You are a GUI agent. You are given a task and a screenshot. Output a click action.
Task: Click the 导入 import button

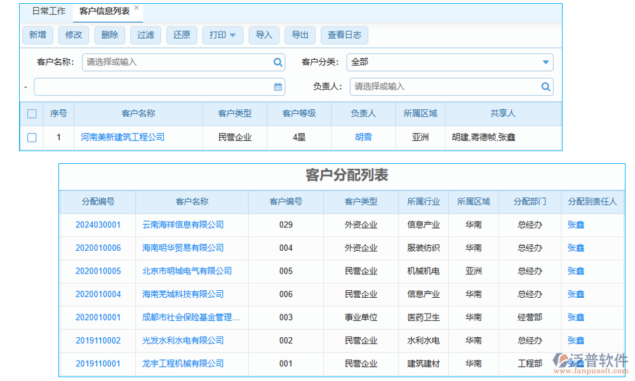click(264, 35)
